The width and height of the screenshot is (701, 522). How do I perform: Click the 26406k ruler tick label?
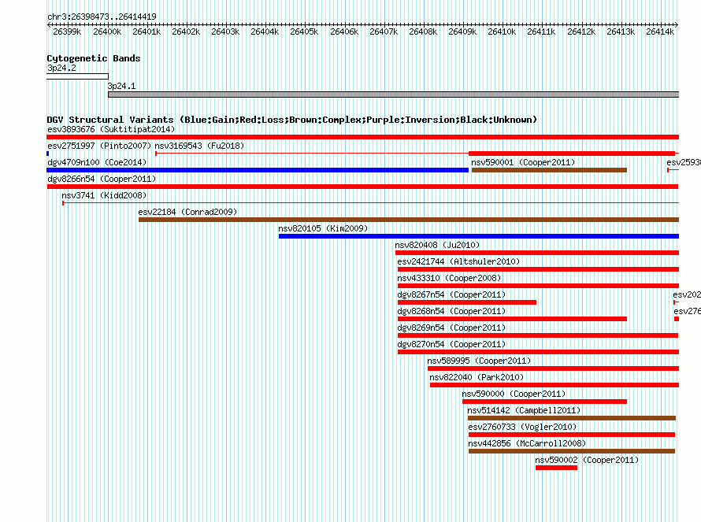tap(344, 31)
